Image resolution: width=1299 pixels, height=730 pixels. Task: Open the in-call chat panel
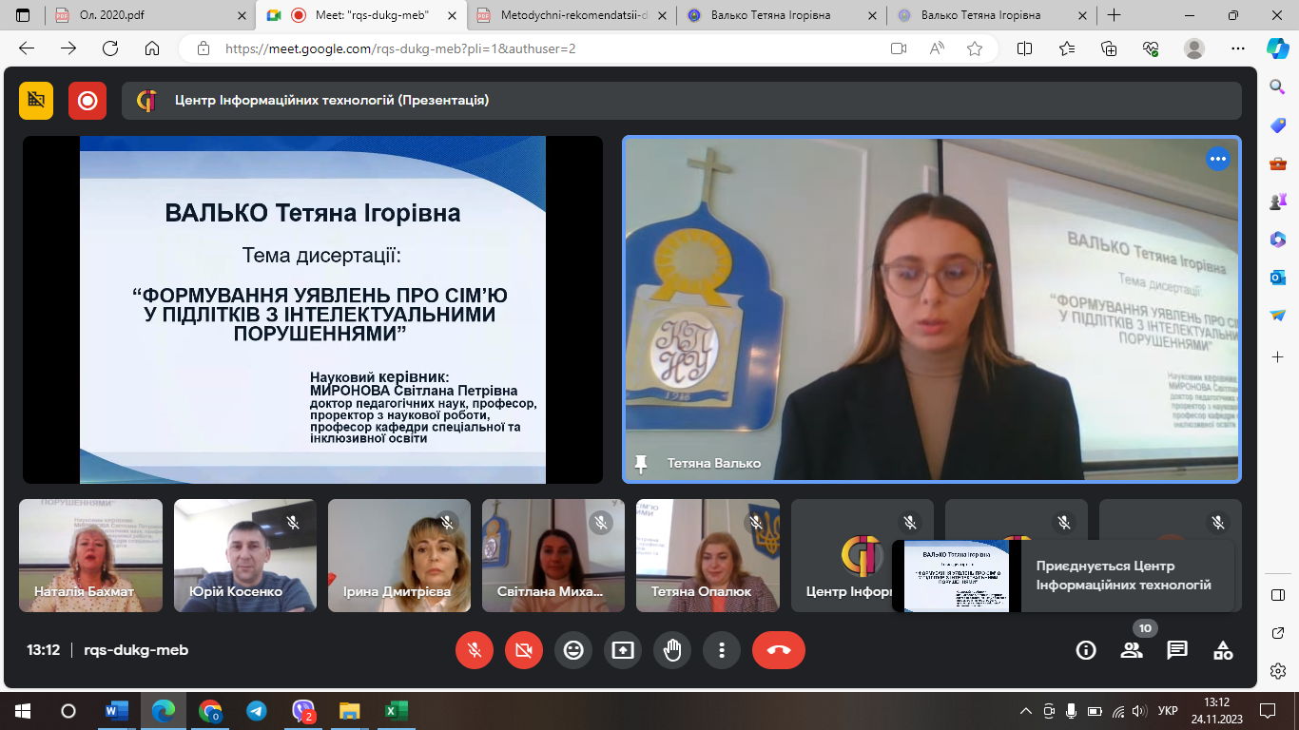(1177, 650)
